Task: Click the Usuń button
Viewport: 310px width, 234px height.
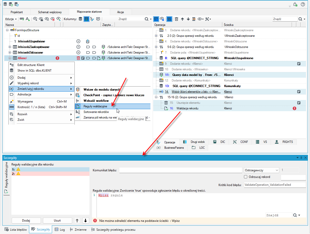Action: pos(57,221)
